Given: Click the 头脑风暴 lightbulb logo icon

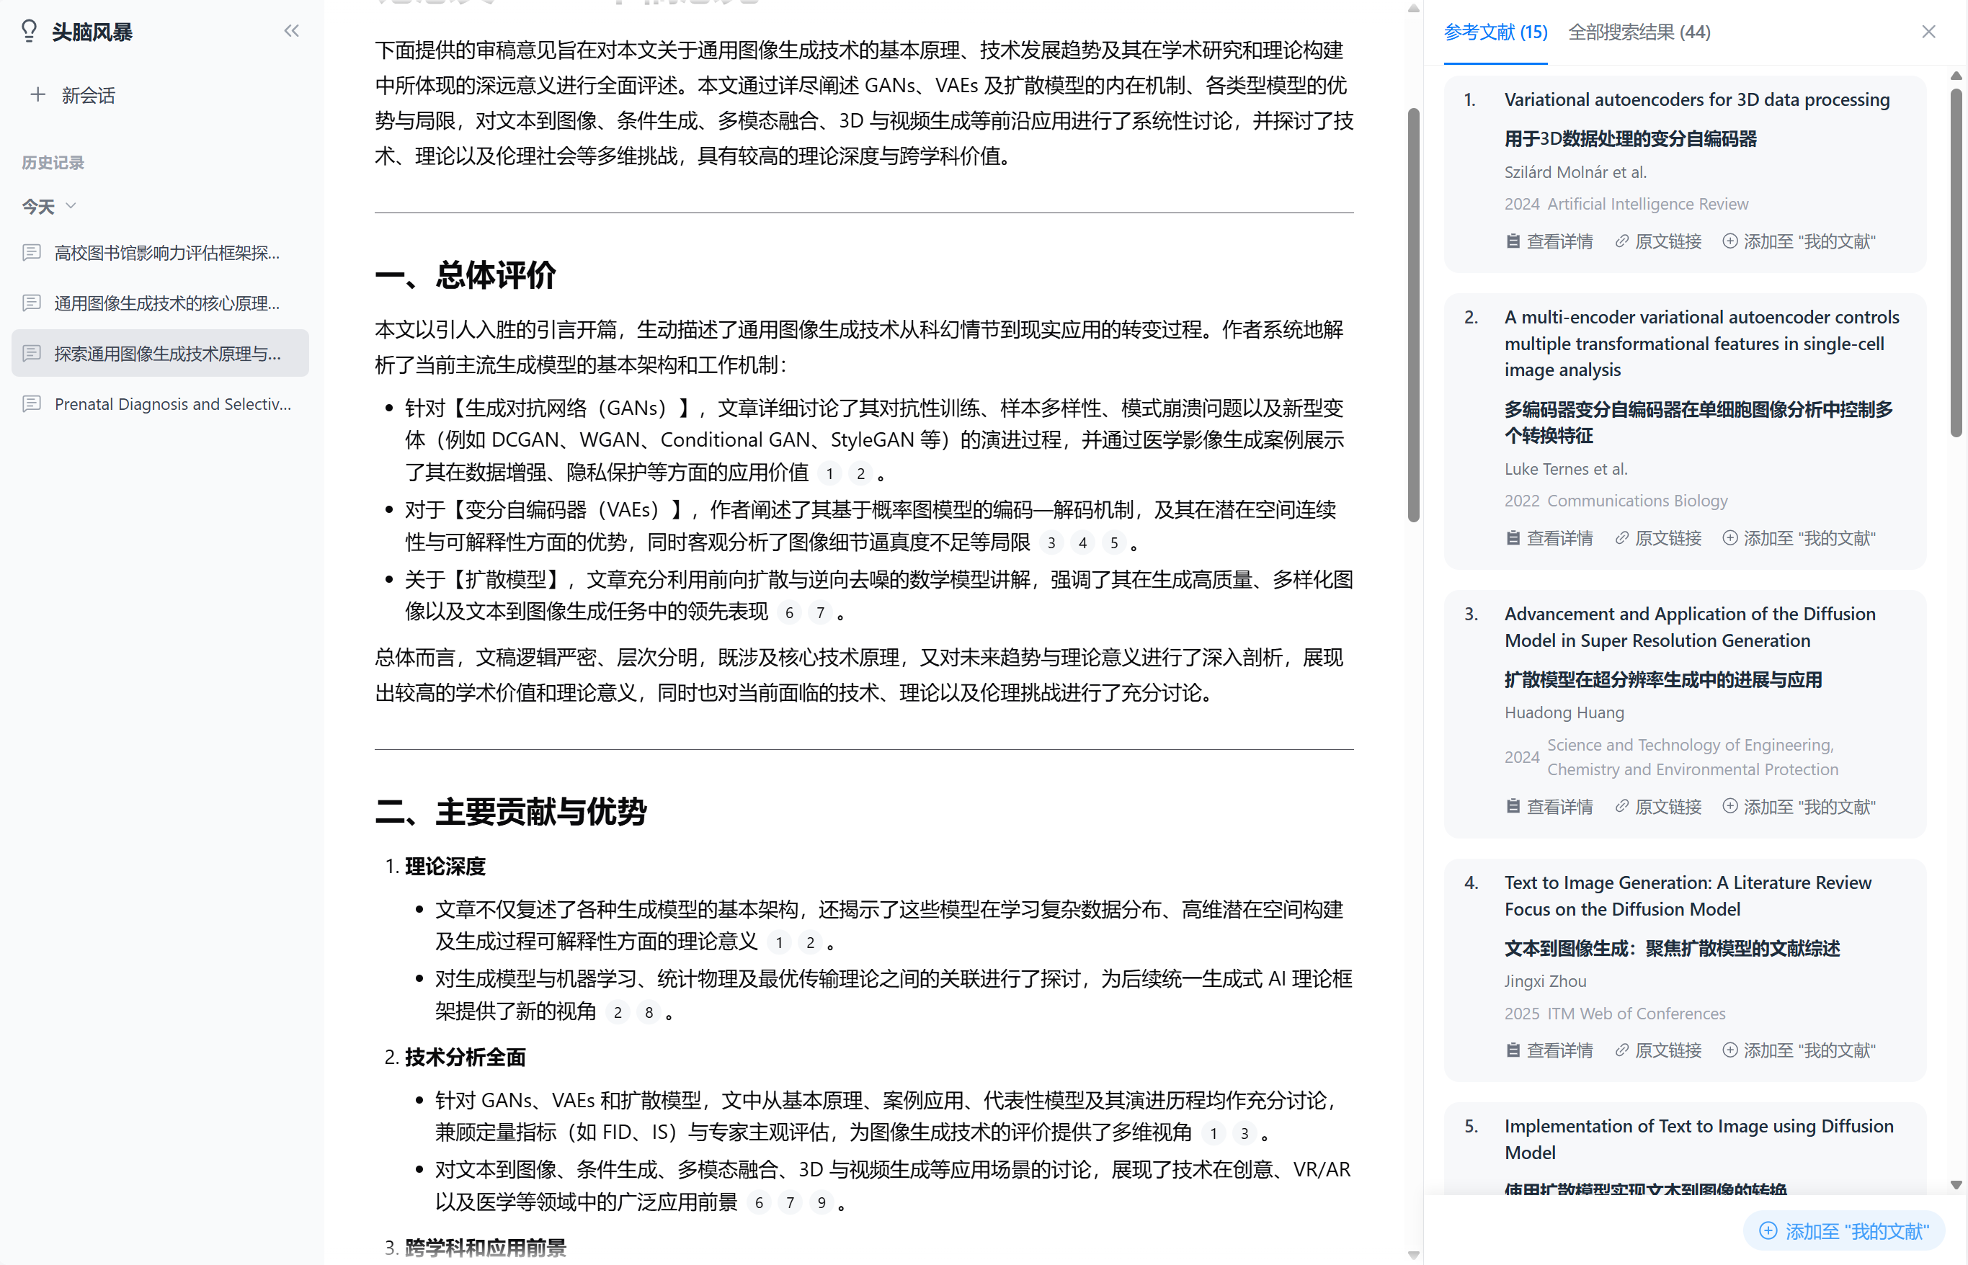Looking at the screenshot, I should [30, 31].
